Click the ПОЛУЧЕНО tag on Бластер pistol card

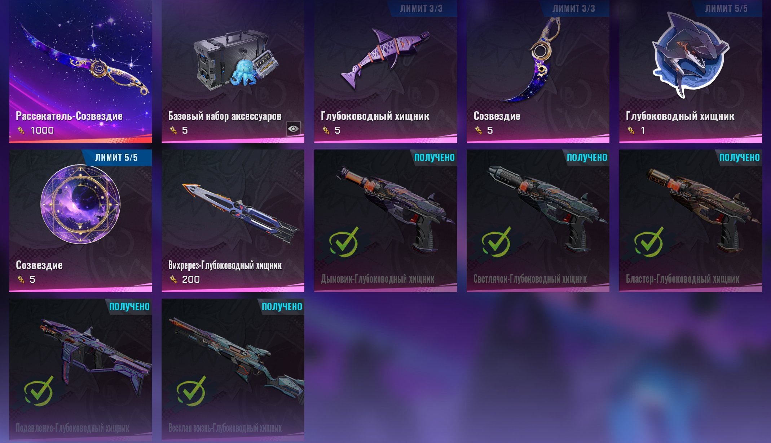(739, 158)
